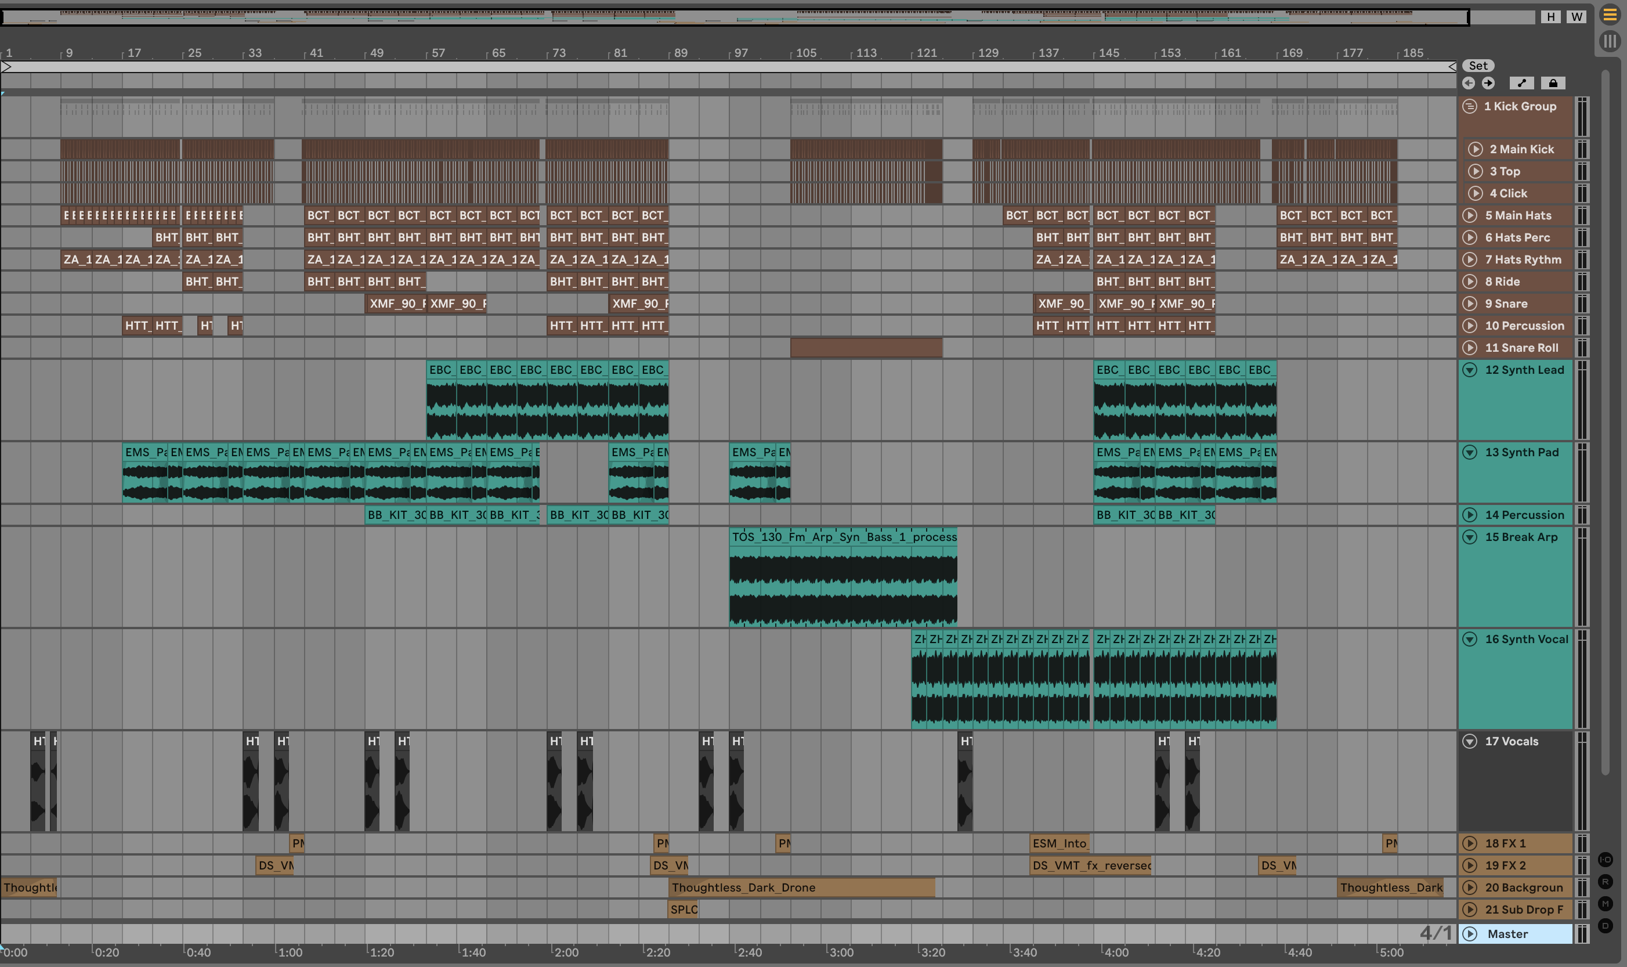The width and height of the screenshot is (1627, 967).
Task: Click the Set locator button
Action: pos(1478,66)
